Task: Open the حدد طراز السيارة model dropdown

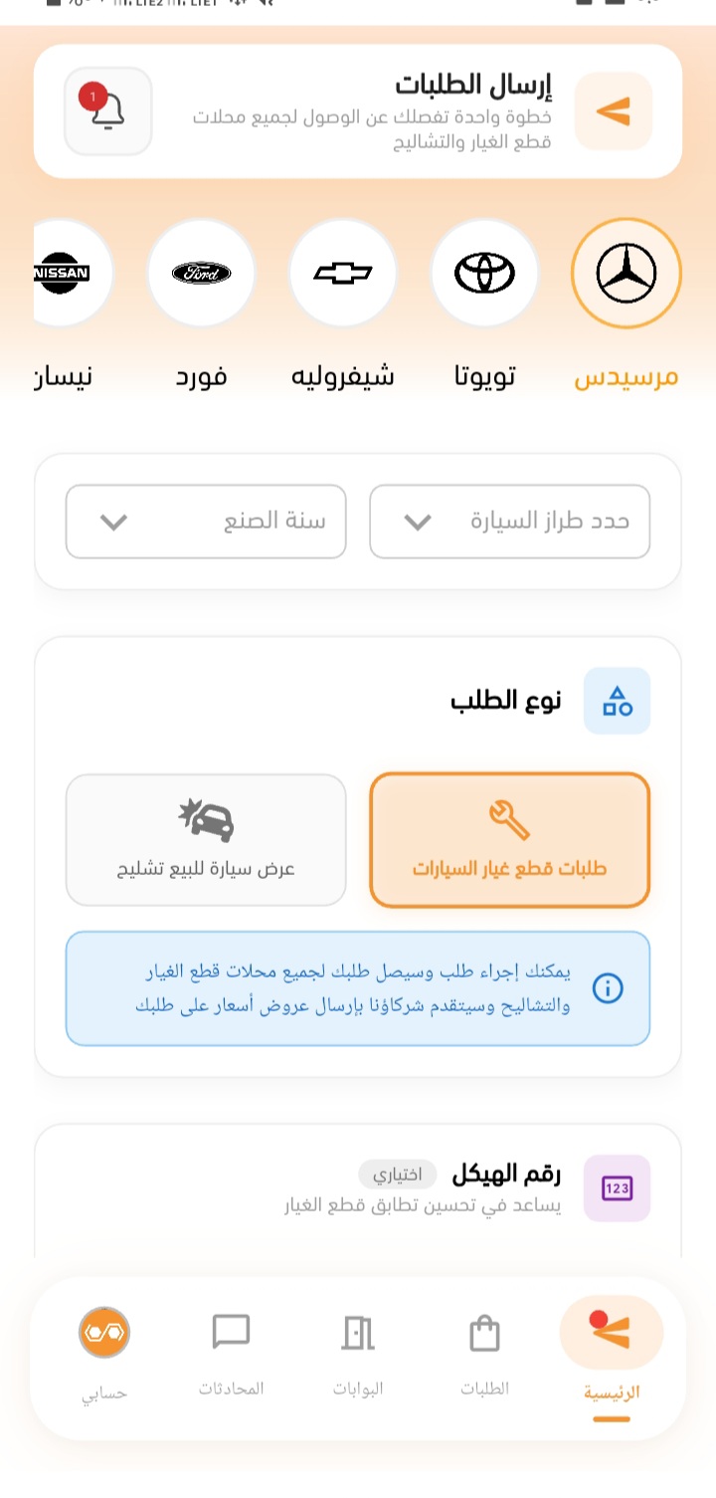Action: click(x=509, y=521)
